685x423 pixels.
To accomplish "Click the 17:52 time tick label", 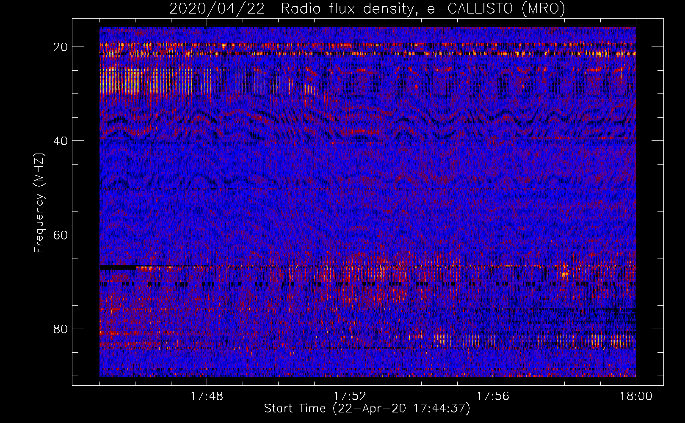I will tap(350, 396).
